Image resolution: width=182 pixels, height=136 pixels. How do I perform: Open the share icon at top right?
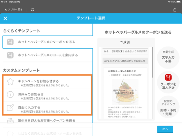[x=175, y=10]
